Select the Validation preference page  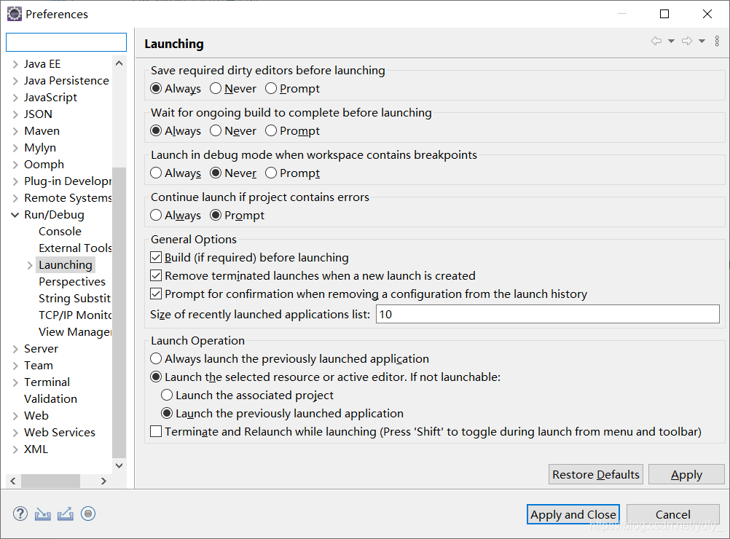[x=51, y=399]
